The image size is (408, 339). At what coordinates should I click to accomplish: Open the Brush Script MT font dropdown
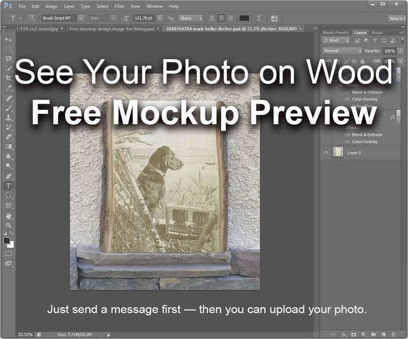click(x=81, y=18)
